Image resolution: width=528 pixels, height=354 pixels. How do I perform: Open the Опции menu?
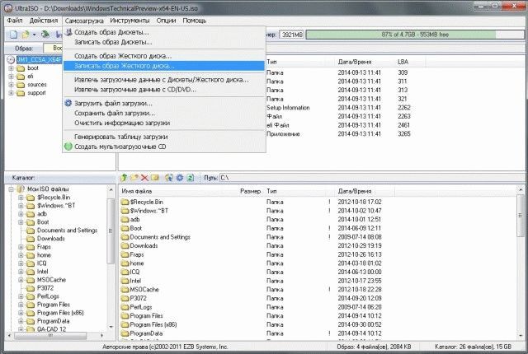pyautogui.click(x=166, y=21)
